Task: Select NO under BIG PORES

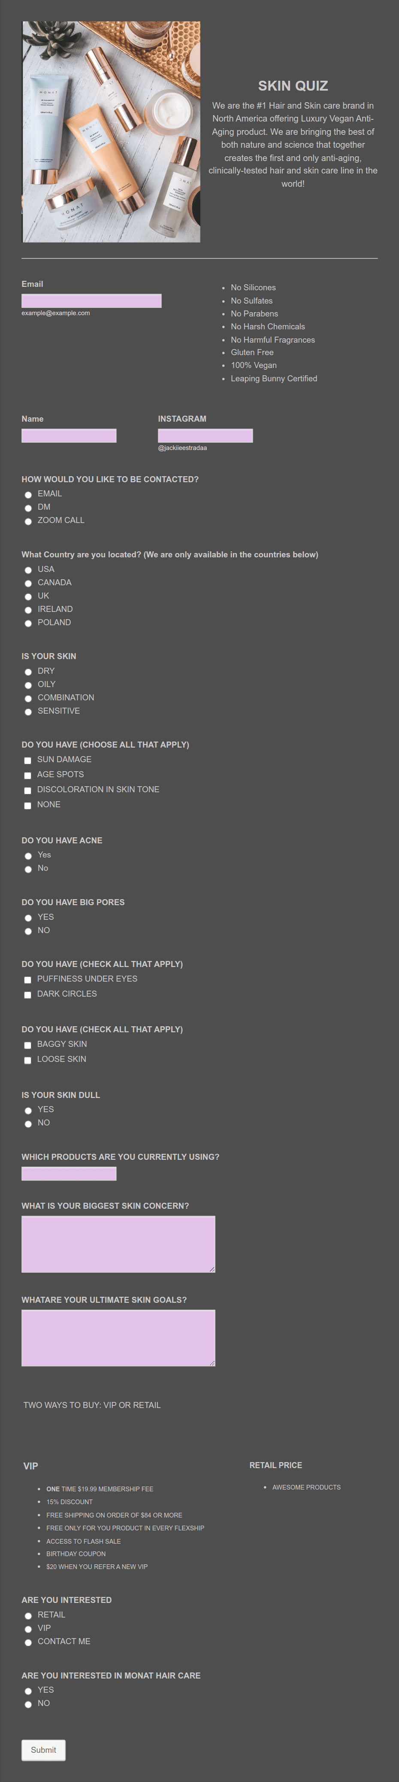Action: point(28,931)
